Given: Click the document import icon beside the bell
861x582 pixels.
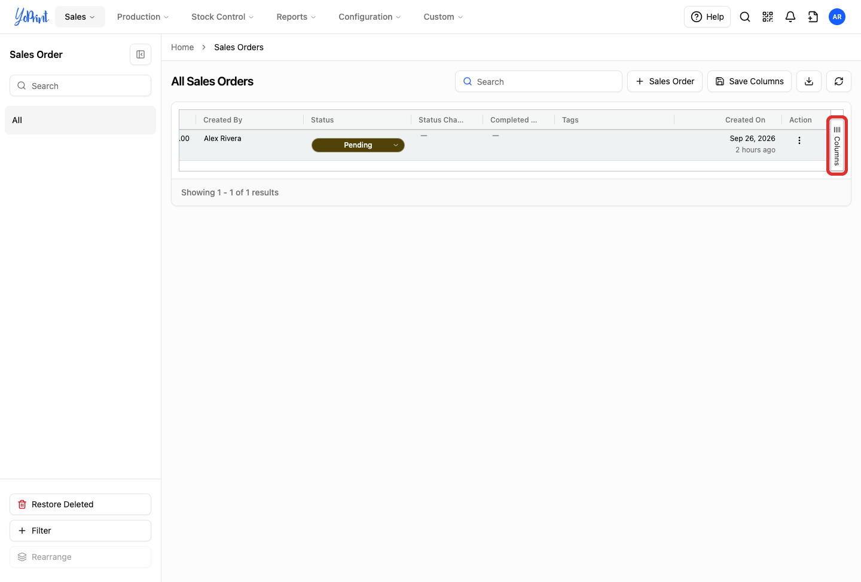Looking at the screenshot, I should point(813,17).
